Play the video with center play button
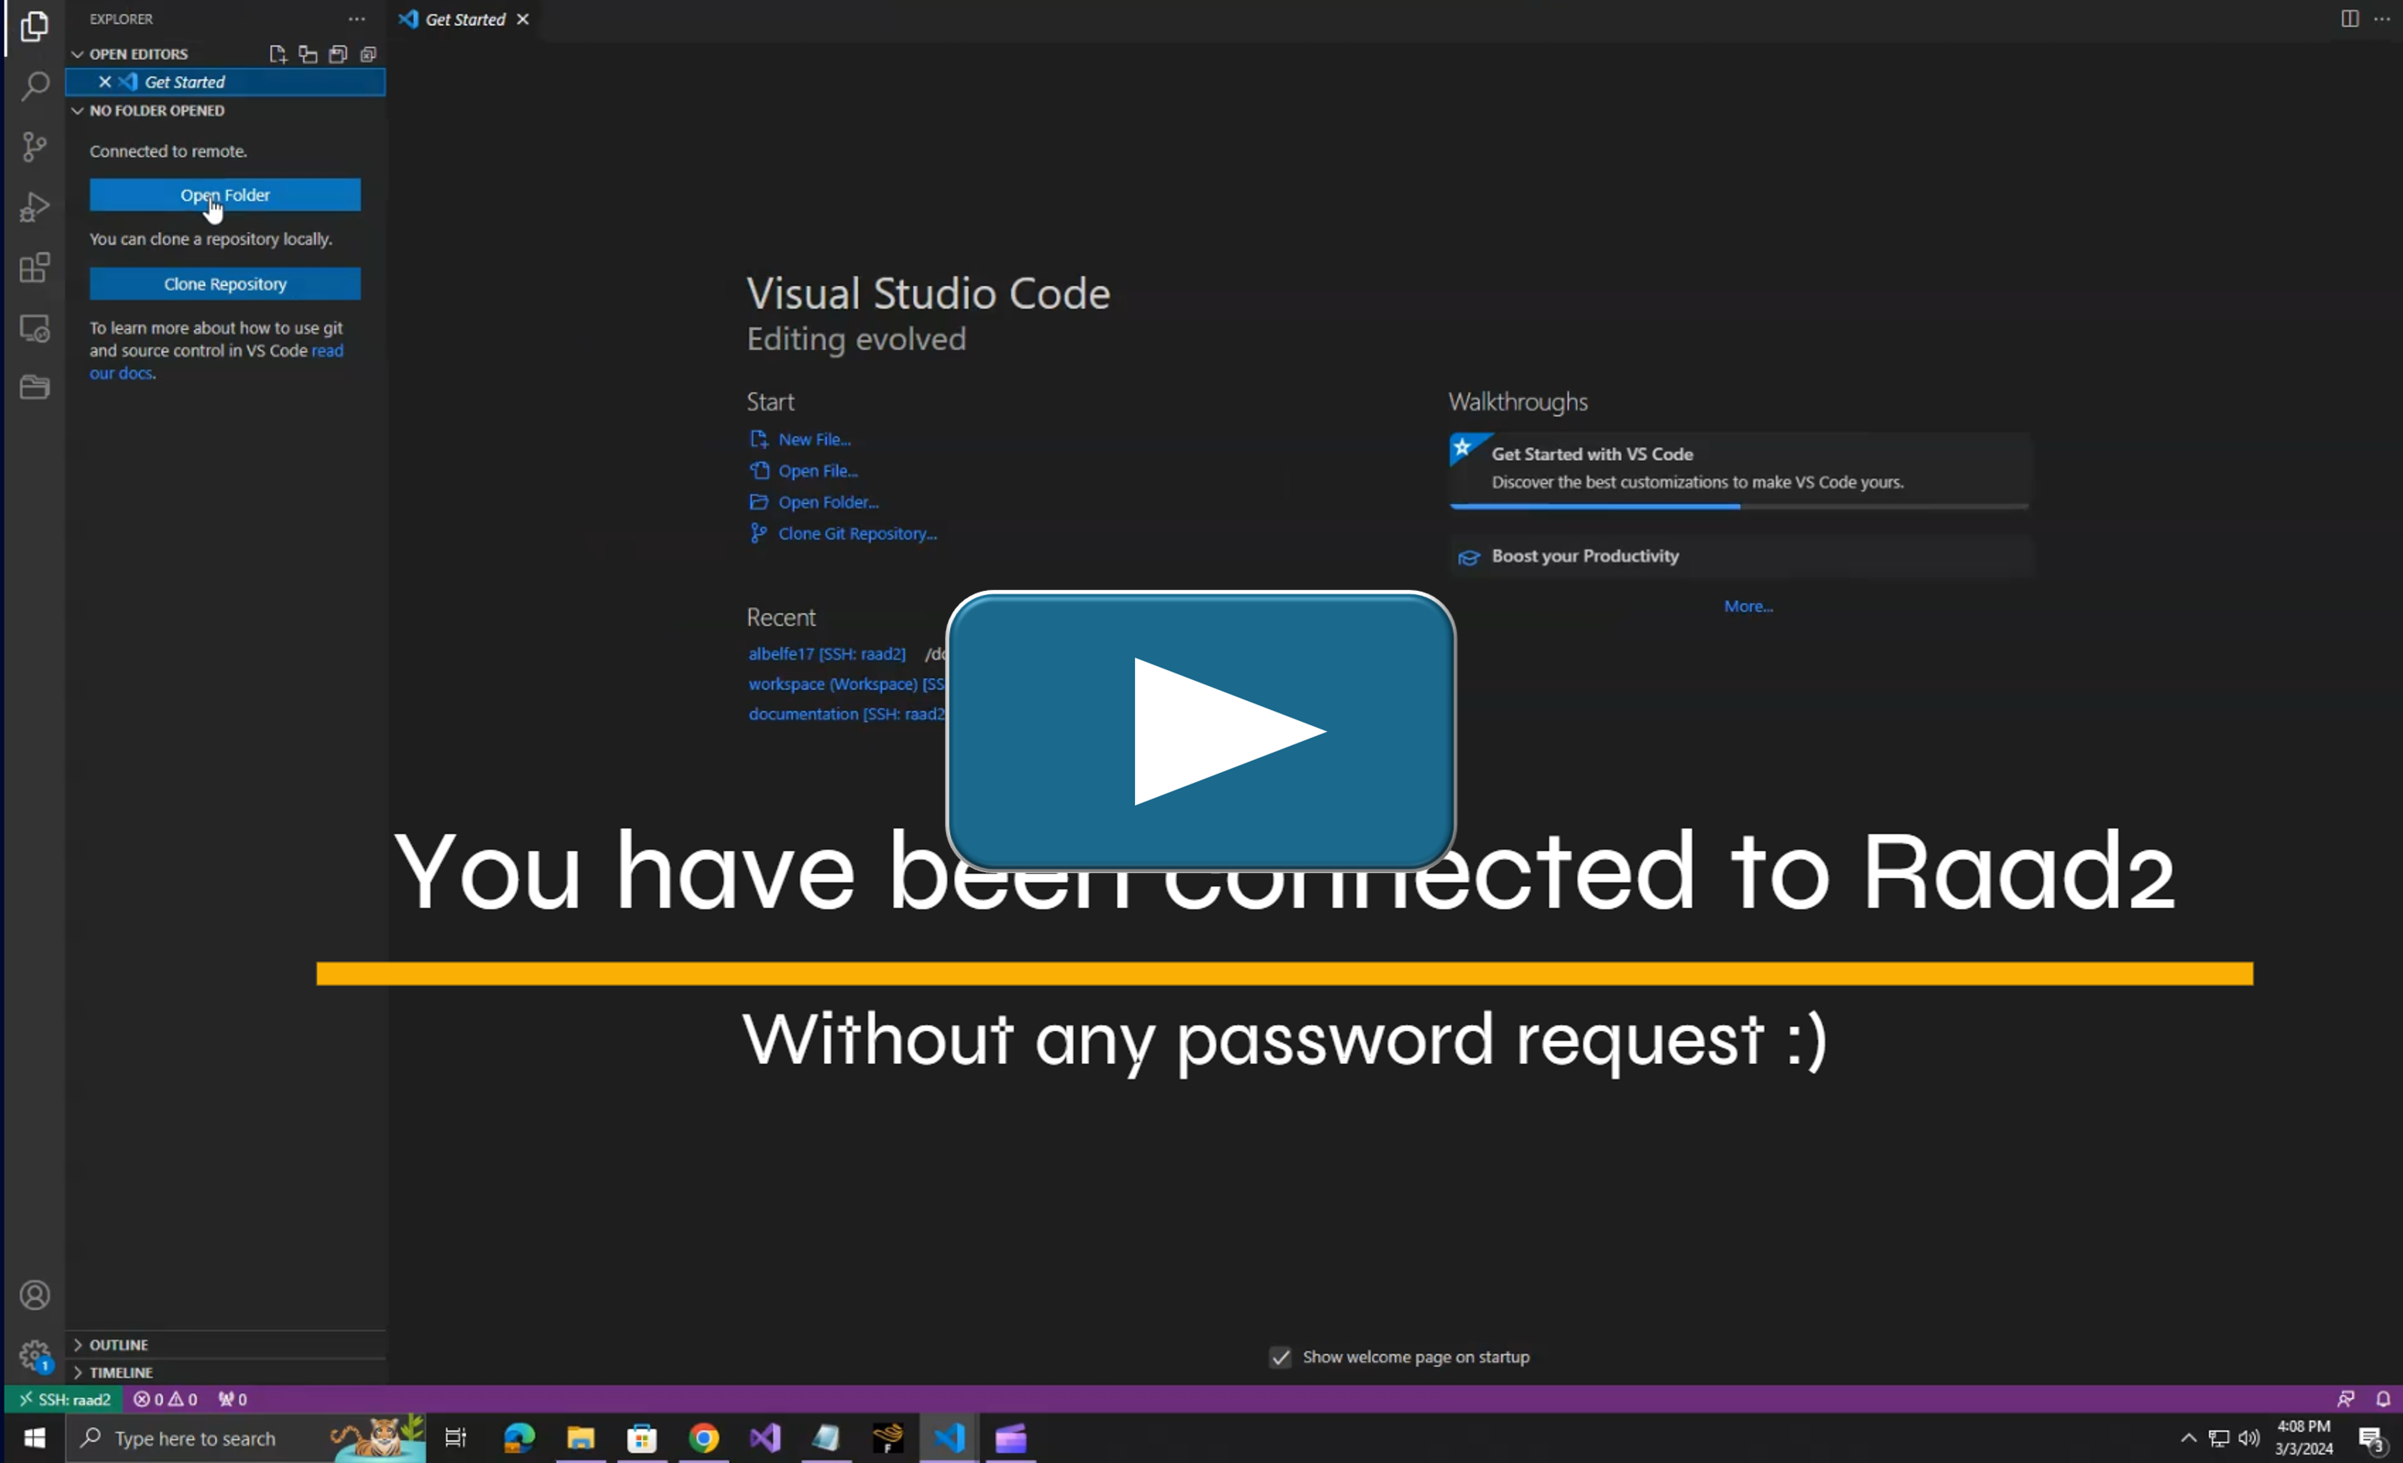The height and width of the screenshot is (1463, 2403). coord(1200,731)
